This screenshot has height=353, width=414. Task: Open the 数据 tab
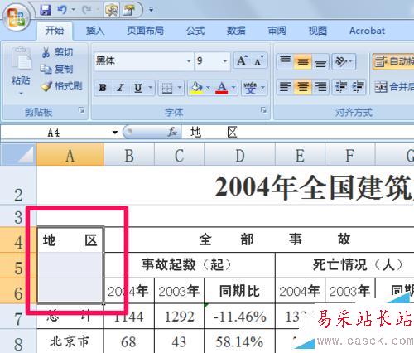[x=236, y=31]
